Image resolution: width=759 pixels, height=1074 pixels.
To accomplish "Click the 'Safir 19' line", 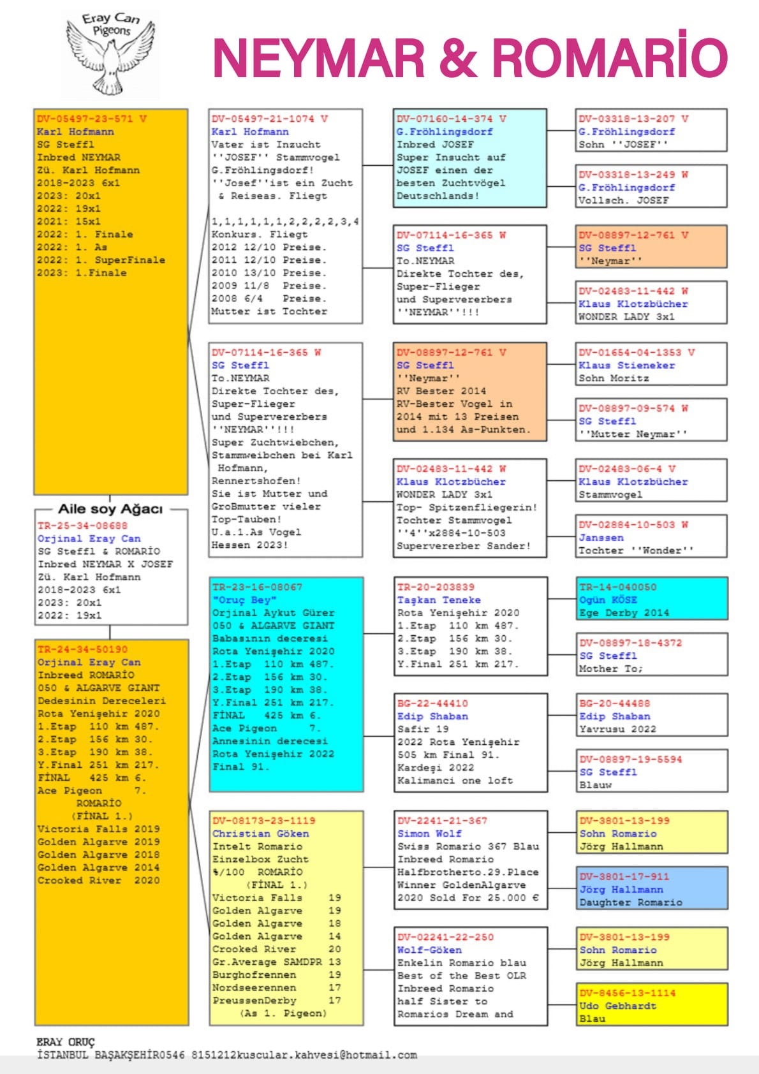I will point(423,729).
